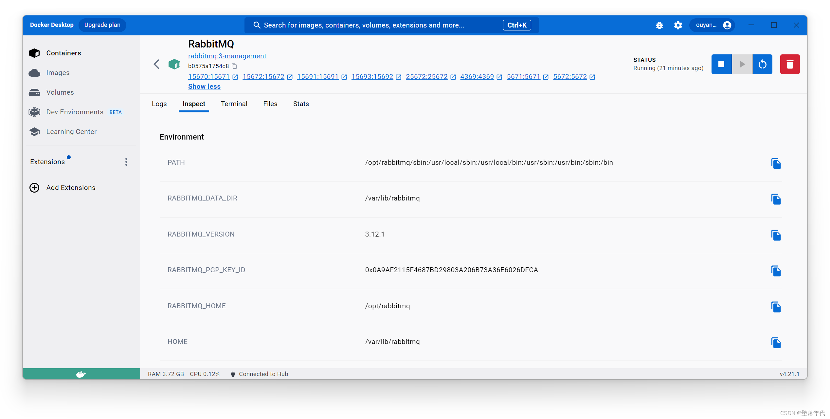View the Stats tab
The image size is (830, 419).
coord(301,104)
